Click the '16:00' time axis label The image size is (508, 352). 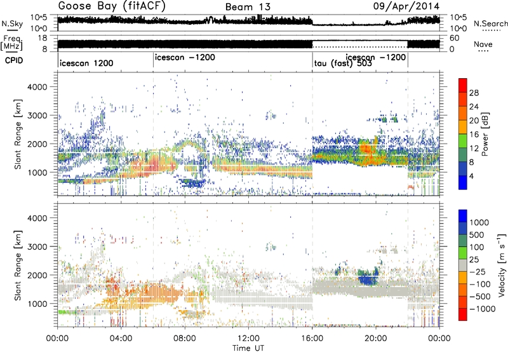tap(312, 339)
